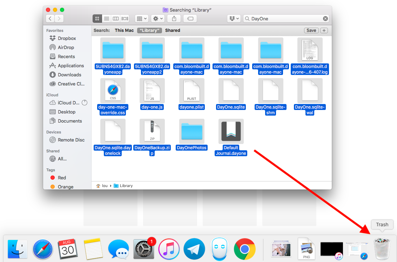Click the Share button in toolbar
The height and width of the screenshot is (262, 397).
[x=174, y=19]
